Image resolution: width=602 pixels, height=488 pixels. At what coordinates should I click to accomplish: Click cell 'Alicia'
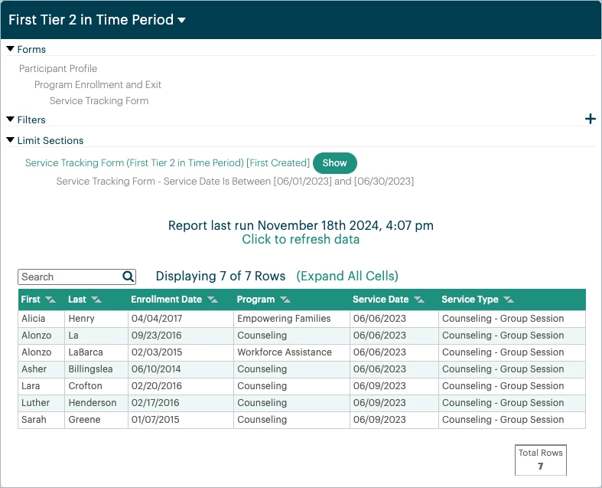pyautogui.click(x=41, y=319)
